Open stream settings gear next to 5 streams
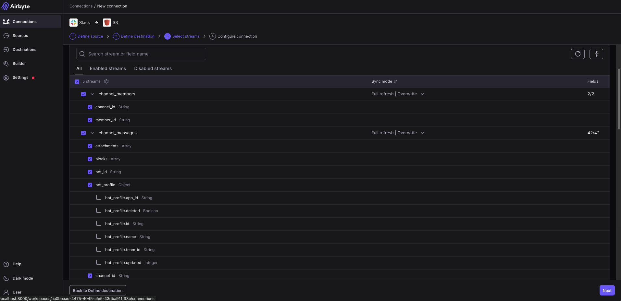The image size is (621, 301). click(106, 81)
